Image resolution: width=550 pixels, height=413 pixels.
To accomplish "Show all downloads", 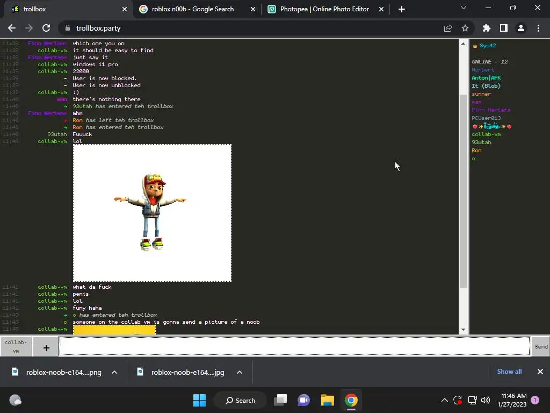I will pyautogui.click(x=509, y=372).
